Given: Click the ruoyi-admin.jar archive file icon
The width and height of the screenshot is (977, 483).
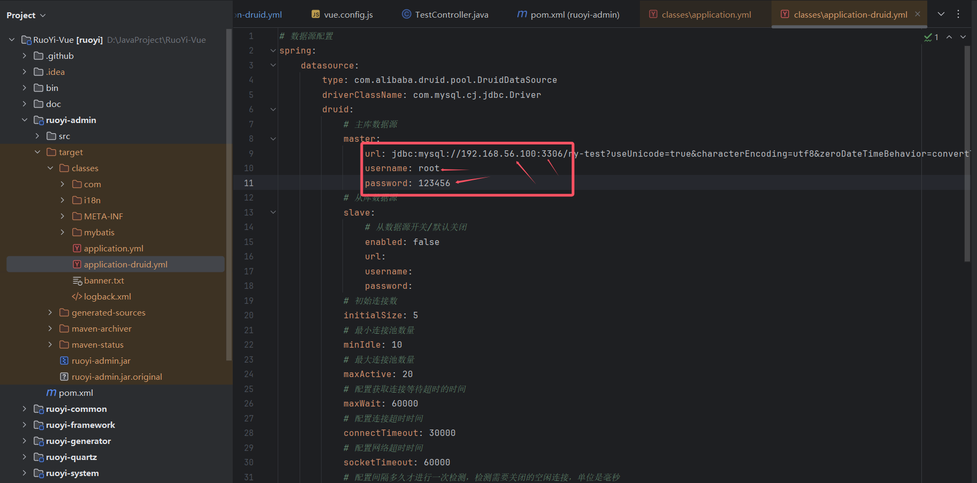Looking at the screenshot, I should point(64,361).
